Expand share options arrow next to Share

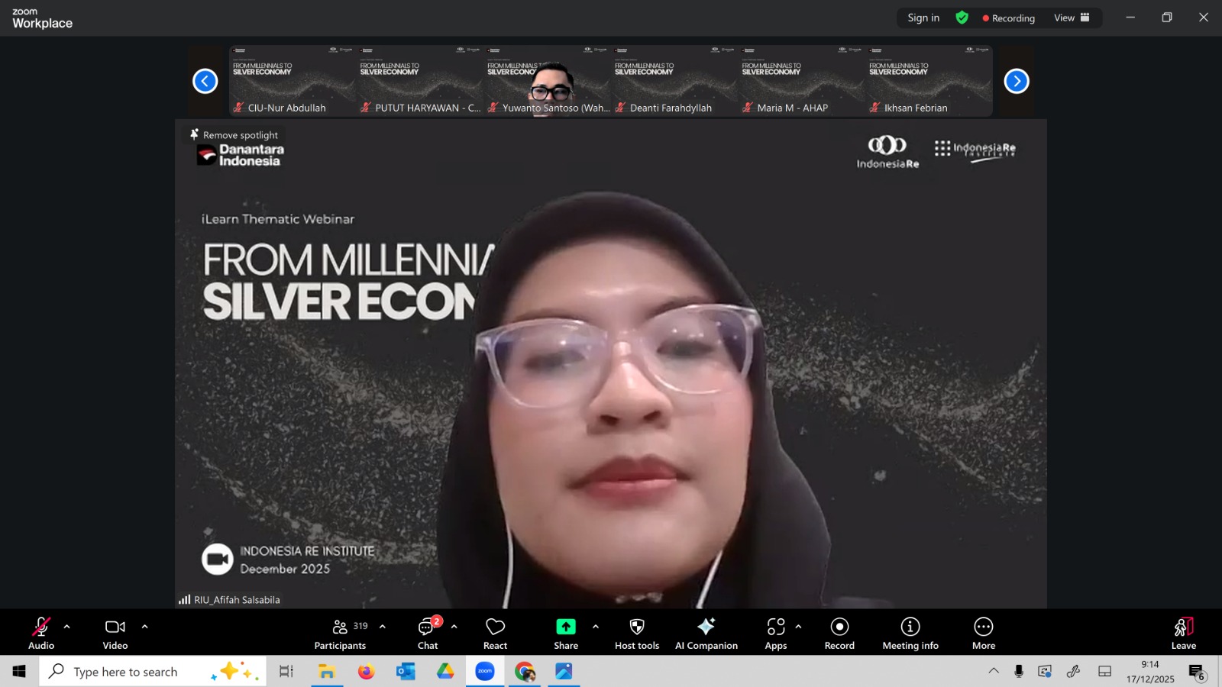point(596,627)
